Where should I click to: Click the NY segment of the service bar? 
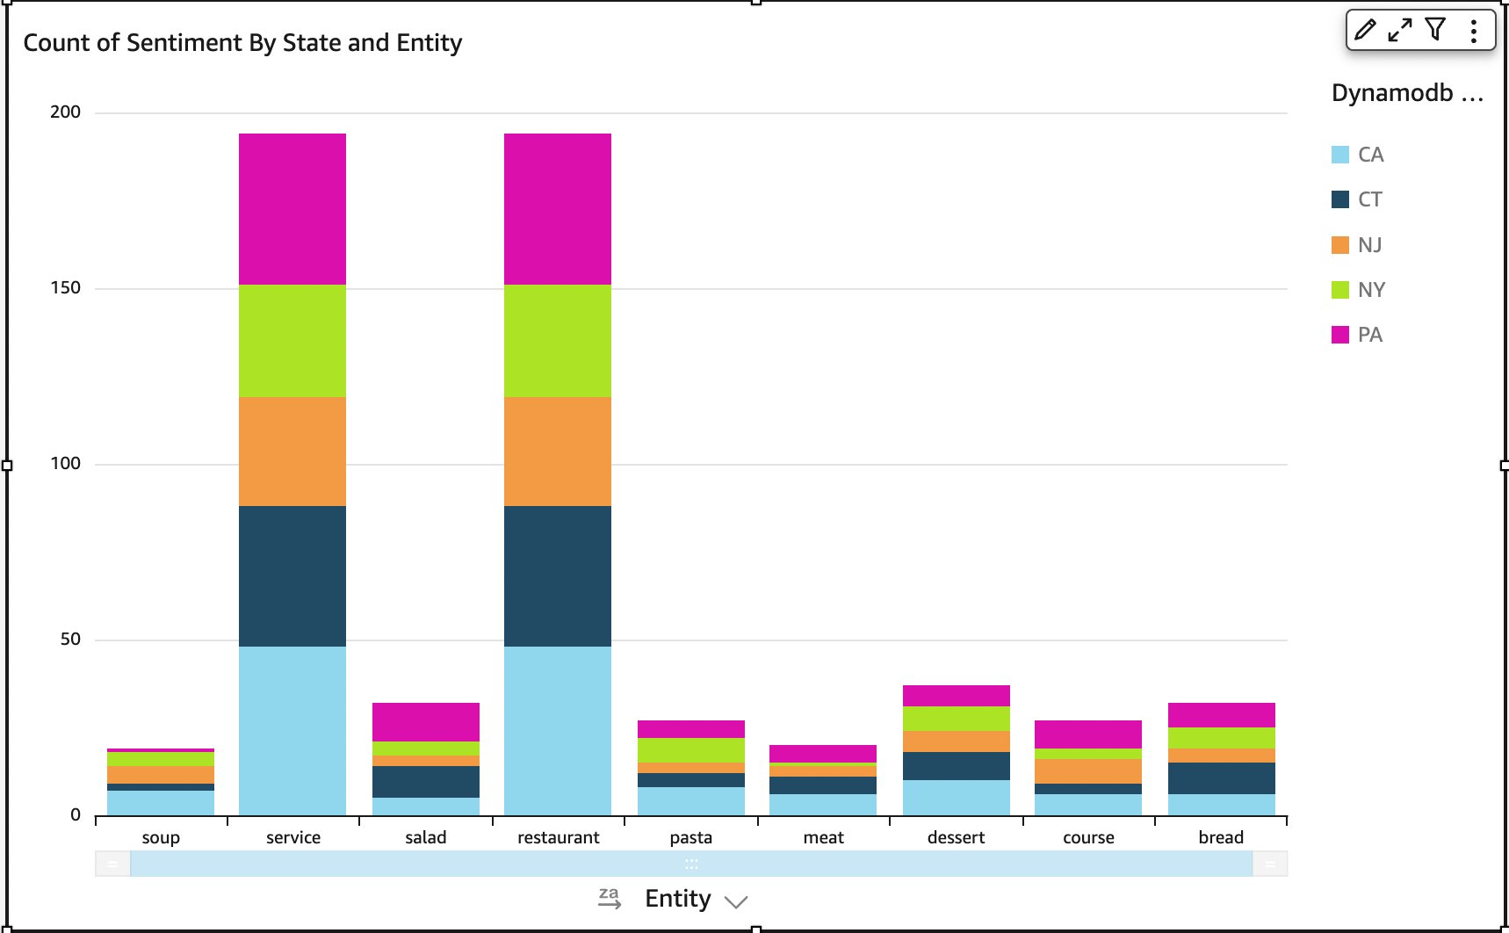[x=292, y=341]
